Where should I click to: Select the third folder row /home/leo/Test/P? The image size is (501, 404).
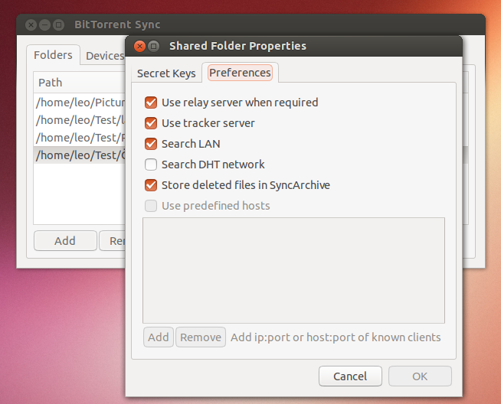pyautogui.click(x=80, y=137)
